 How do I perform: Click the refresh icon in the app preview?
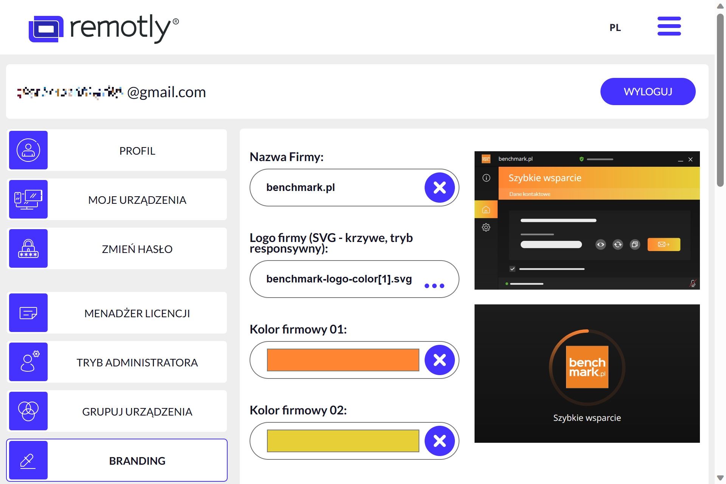point(618,245)
